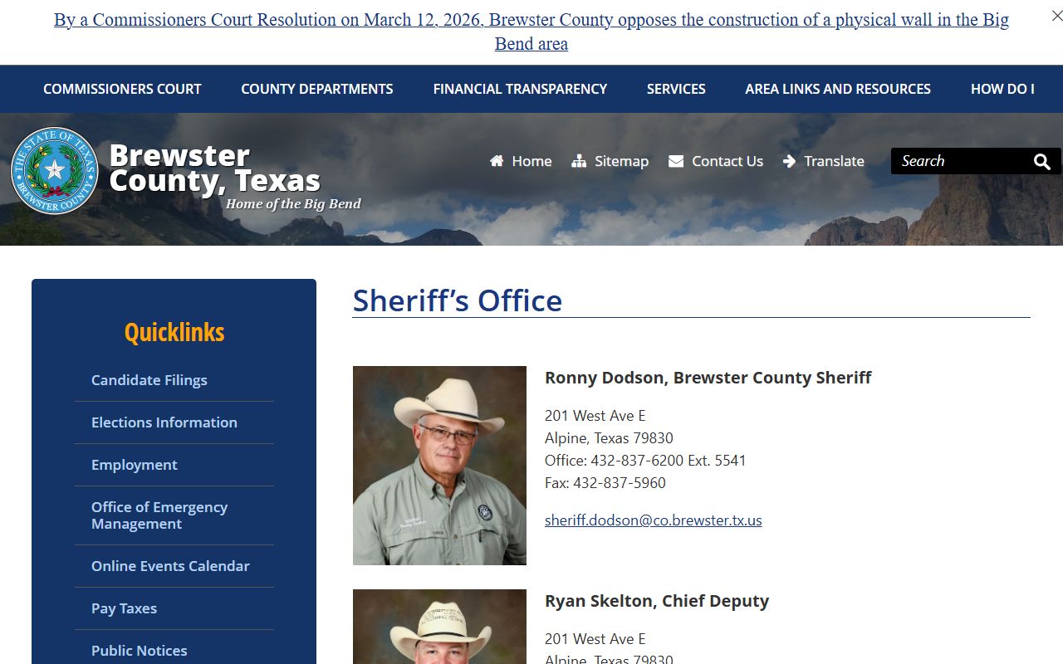The width and height of the screenshot is (1063, 664).
Task: Dismiss the announcement banner with the X
Action: coord(1056,16)
